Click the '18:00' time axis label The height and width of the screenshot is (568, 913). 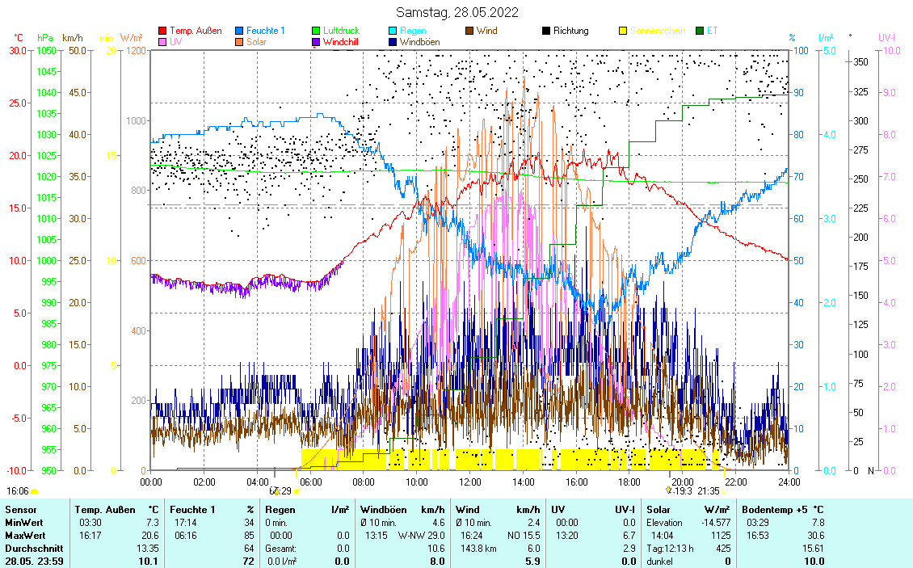[629, 482]
